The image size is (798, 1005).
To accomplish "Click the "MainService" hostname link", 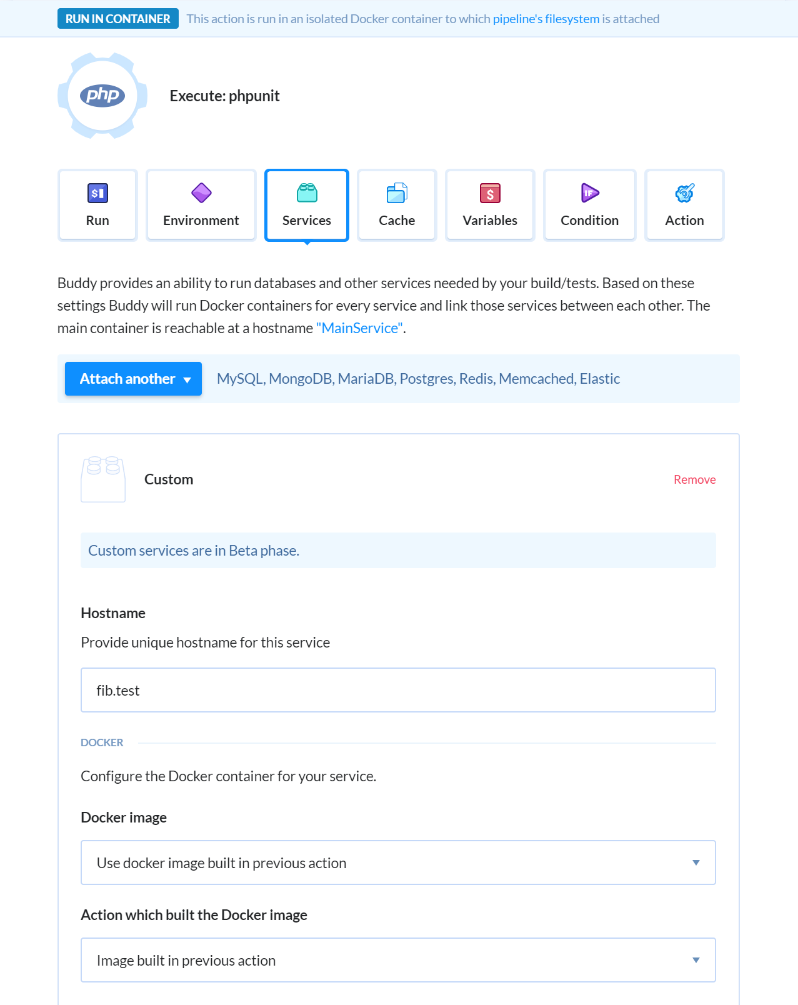I will tap(359, 328).
